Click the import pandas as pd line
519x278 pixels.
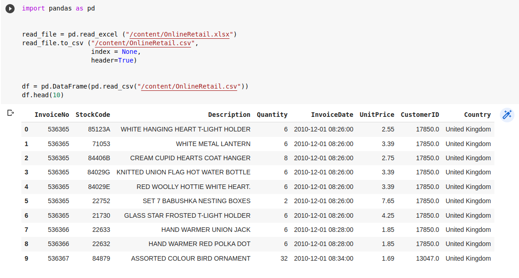point(58,9)
